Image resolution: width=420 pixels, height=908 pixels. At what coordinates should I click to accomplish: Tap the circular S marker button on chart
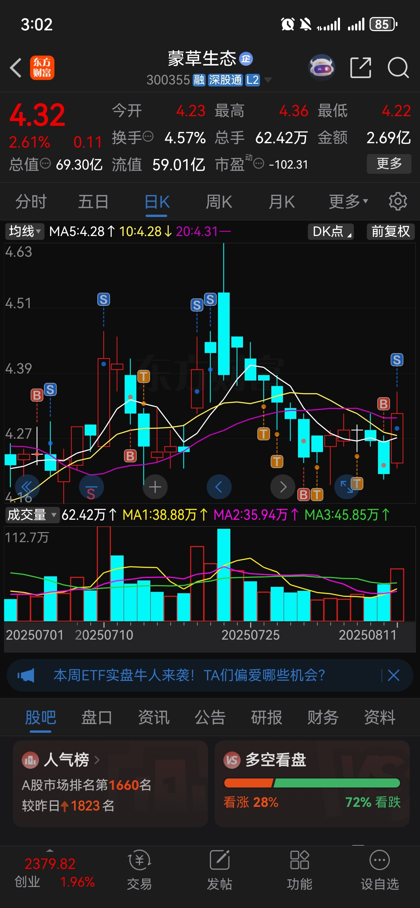click(x=91, y=487)
